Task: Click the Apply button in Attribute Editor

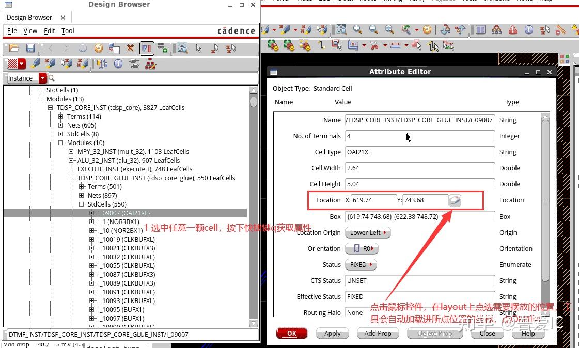Action: click(x=332, y=333)
